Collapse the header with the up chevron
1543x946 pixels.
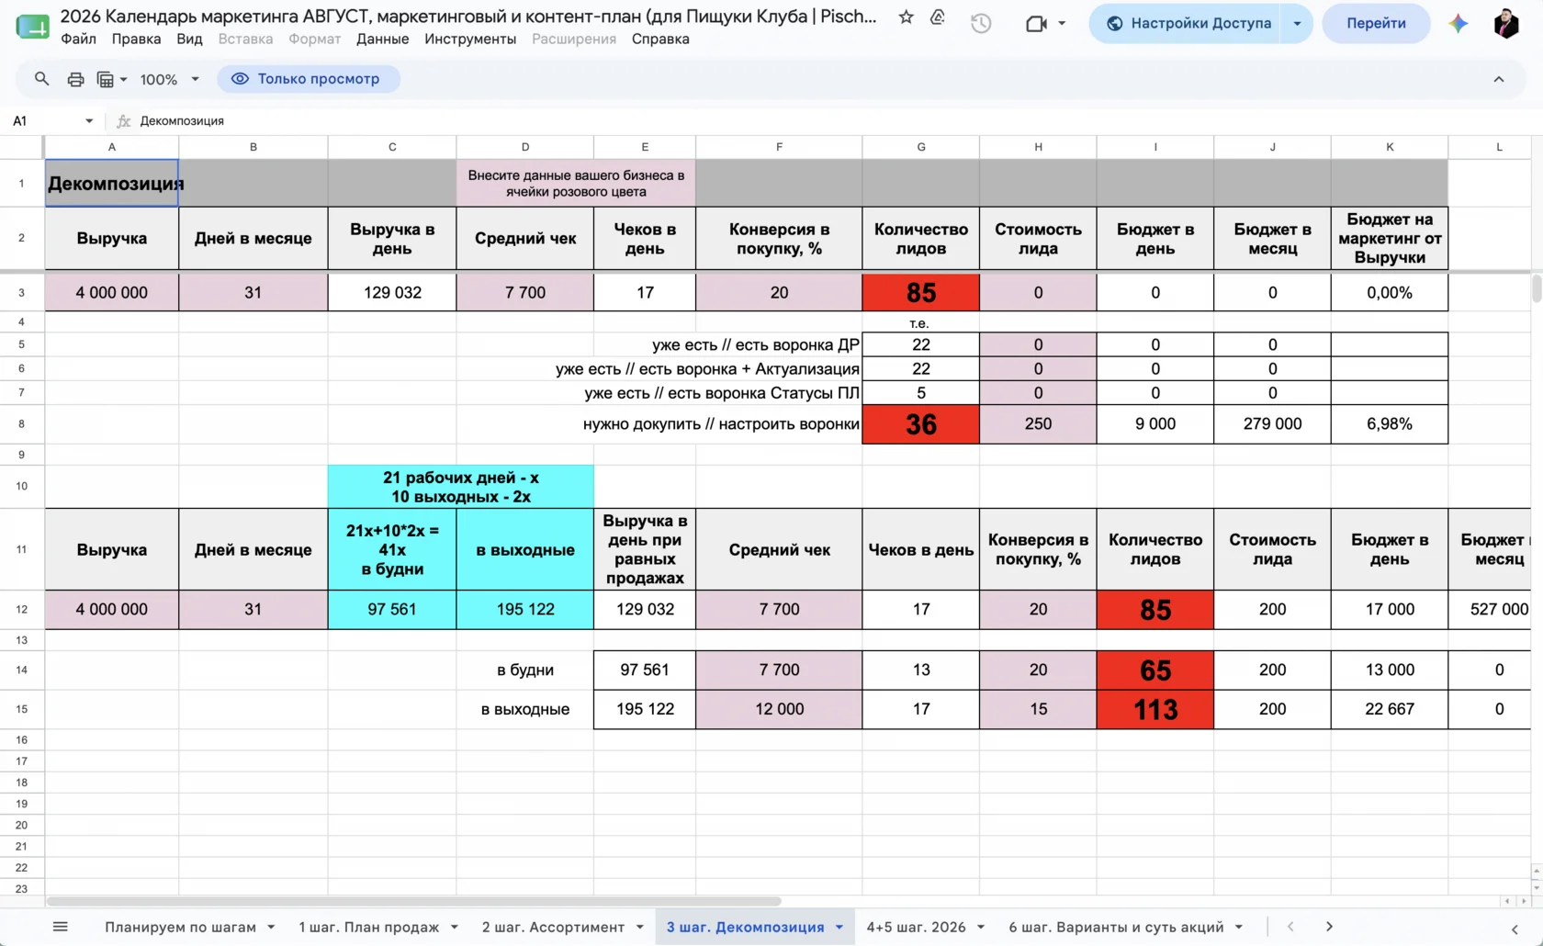[x=1499, y=79]
